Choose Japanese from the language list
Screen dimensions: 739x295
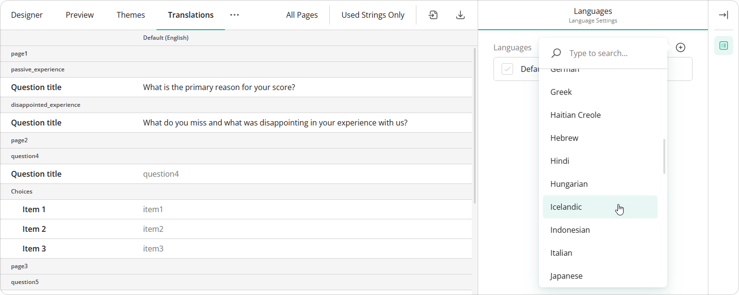click(x=566, y=276)
